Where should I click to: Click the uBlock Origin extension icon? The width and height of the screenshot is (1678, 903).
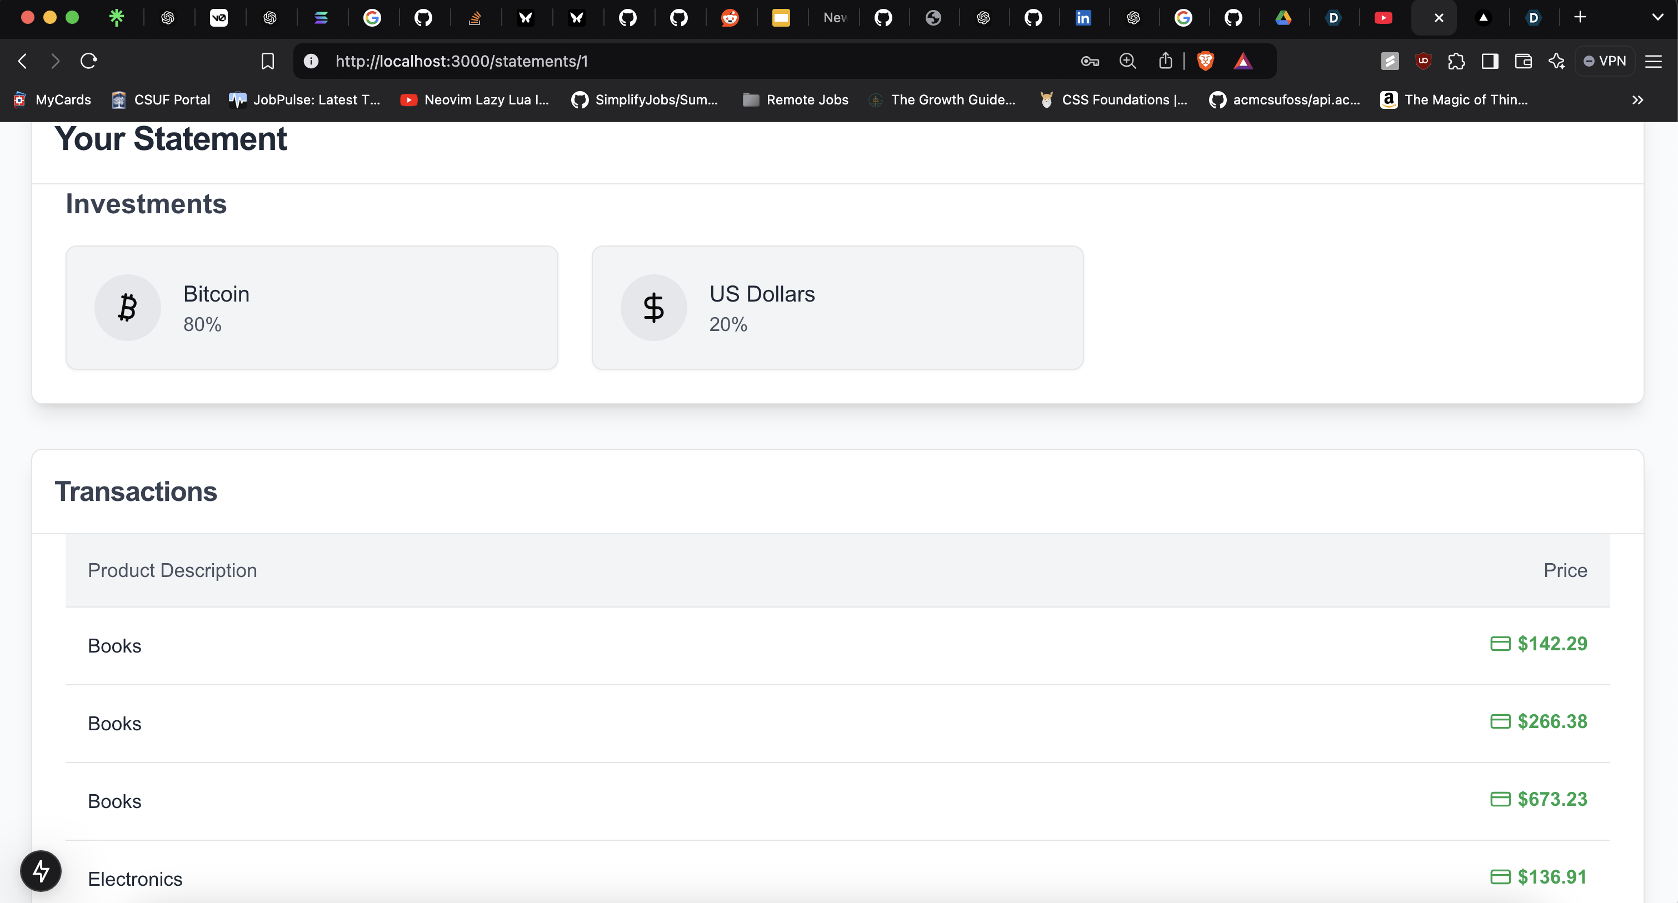click(1422, 61)
